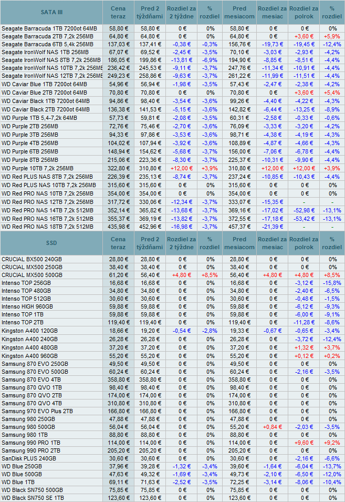Click WD Red PRO NAS 18TB 7,2k 512MB
The height and width of the screenshot is (502, 345).
pos(48,227)
